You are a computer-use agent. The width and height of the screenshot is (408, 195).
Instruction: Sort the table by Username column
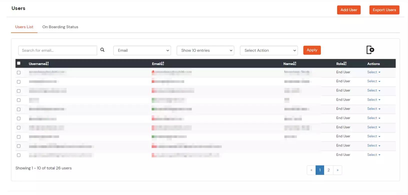click(x=39, y=64)
